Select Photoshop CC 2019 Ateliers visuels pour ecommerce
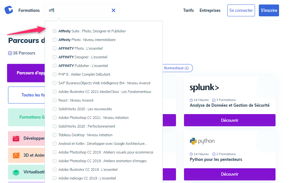298x183 pixels. click(x=106, y=152)
